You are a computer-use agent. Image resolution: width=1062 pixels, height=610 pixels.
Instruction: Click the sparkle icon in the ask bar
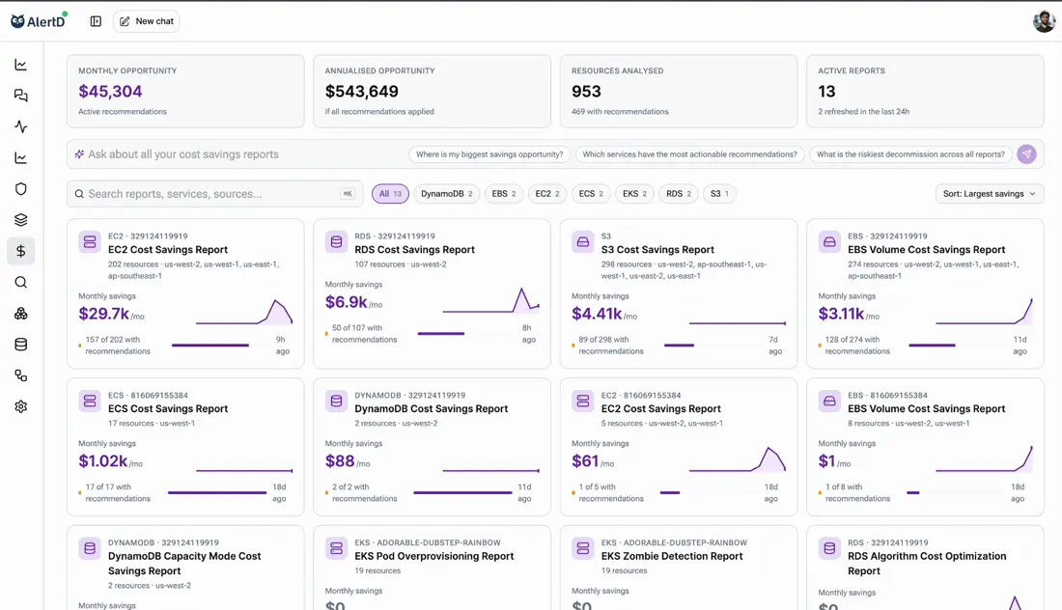tap(79, 154)
